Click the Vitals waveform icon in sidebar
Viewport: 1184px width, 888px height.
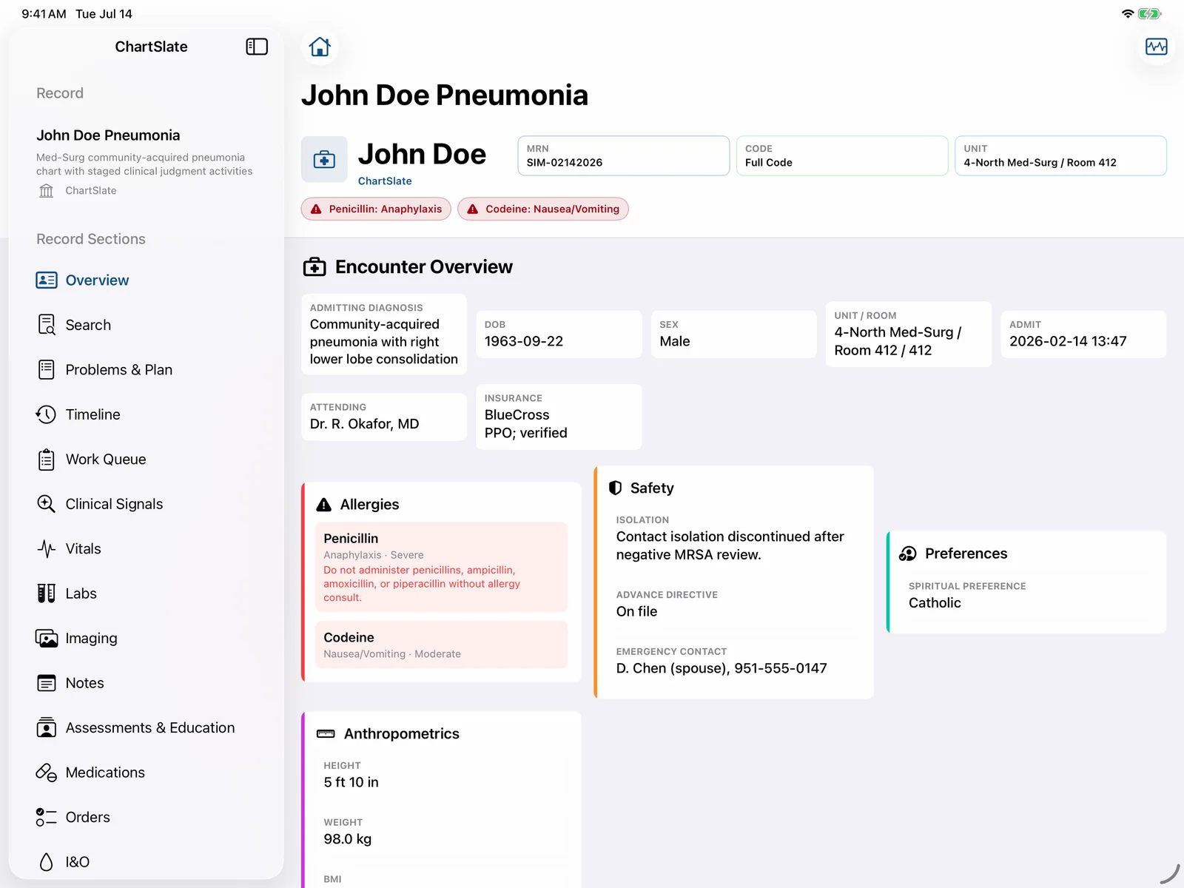[x=47, y=549]
